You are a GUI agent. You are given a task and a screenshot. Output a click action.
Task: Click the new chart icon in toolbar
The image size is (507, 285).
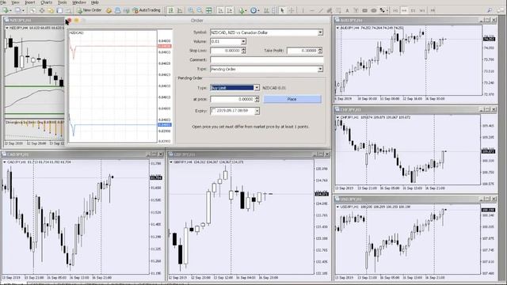pos(6,10)
